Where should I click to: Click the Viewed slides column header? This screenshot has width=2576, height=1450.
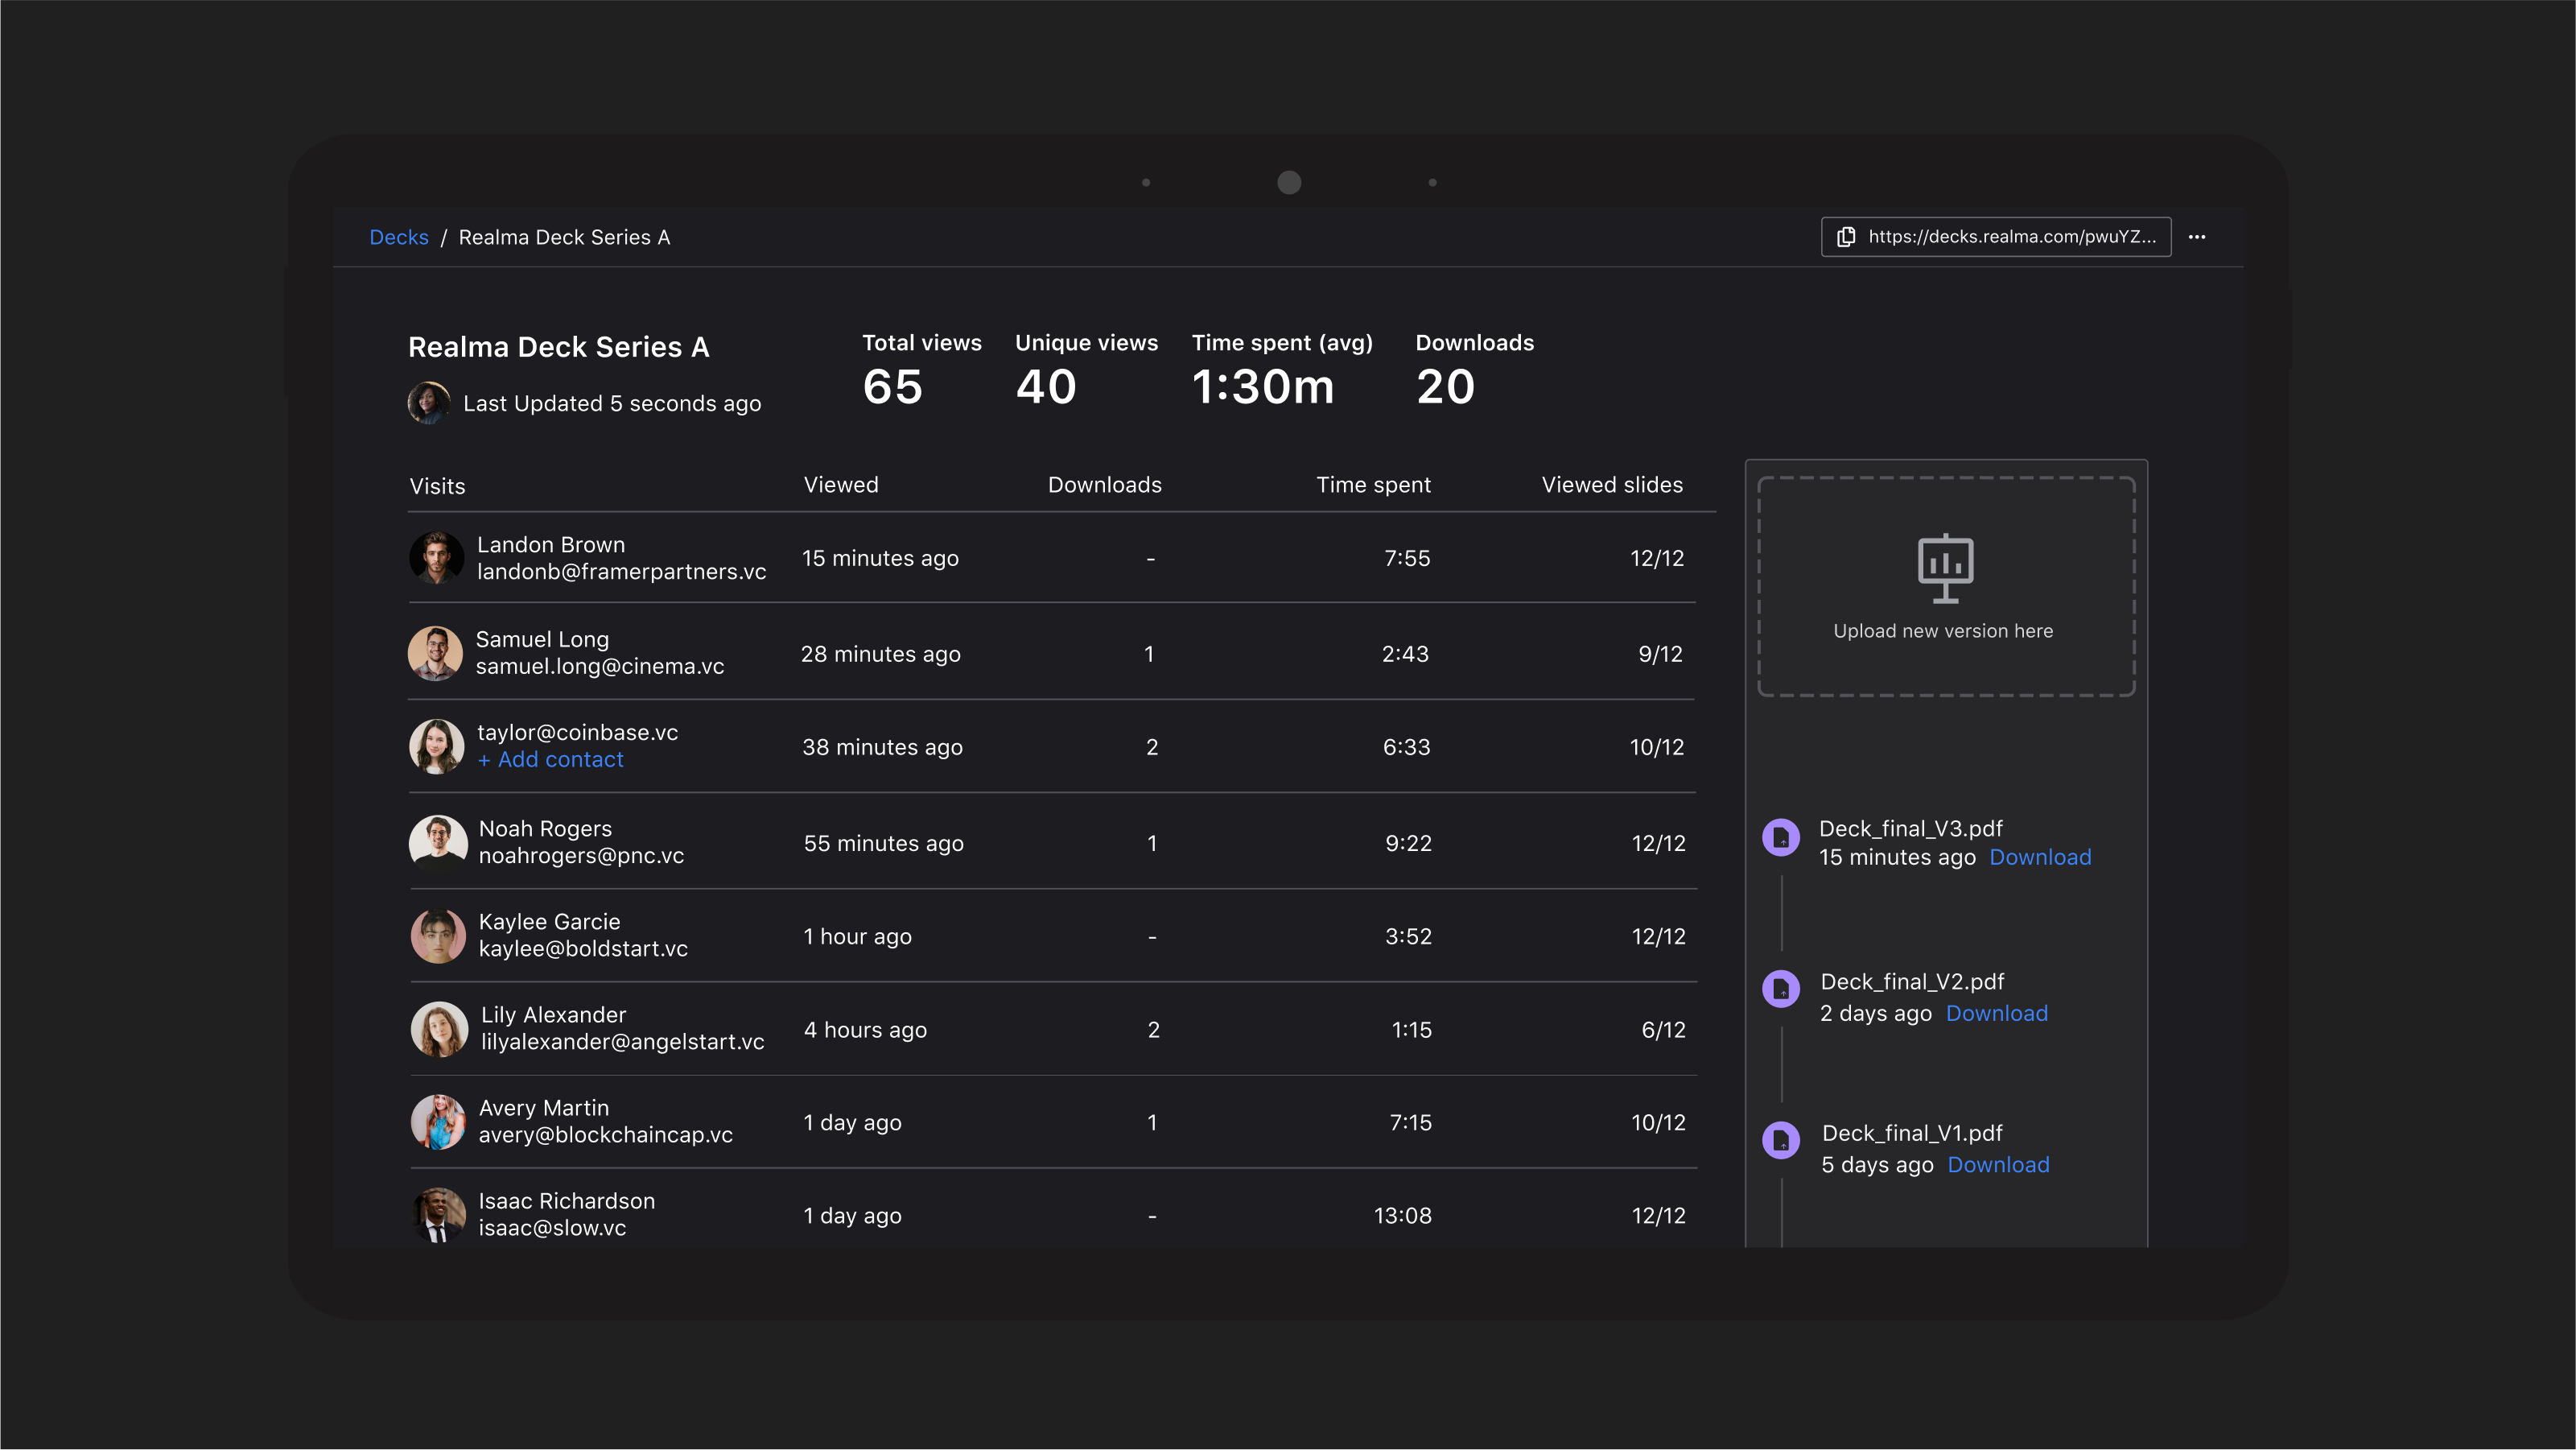click(x=1612, y=485)
